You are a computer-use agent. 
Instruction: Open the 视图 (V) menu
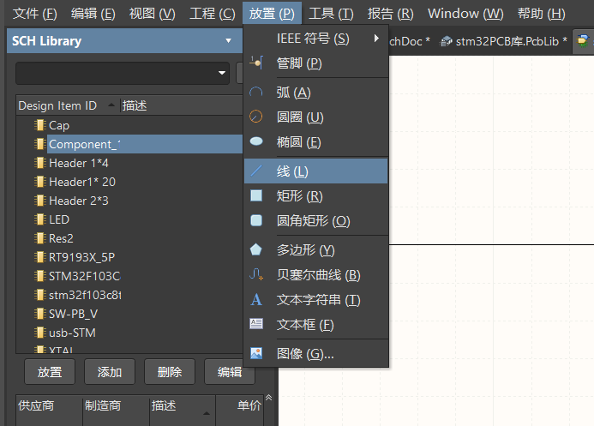pyautogui.click(x=152, y=14)
